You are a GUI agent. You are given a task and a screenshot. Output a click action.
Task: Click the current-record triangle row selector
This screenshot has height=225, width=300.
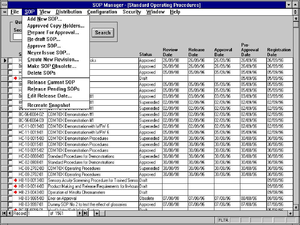[x=5, y=60]
